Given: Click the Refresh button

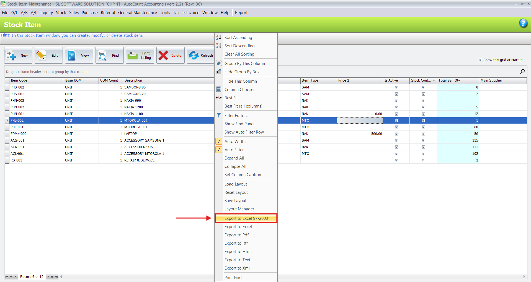Looking at the screenshot, I should (x=201, y=55).
